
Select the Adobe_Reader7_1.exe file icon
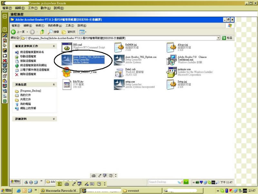(66, 72)
